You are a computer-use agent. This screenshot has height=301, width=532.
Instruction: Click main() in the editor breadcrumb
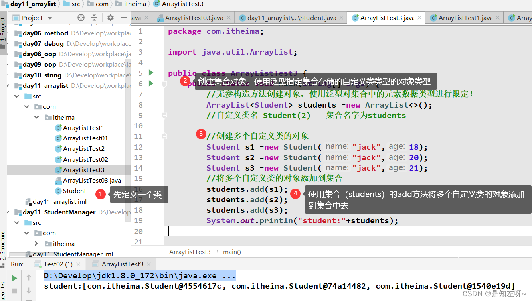[232, 252]
